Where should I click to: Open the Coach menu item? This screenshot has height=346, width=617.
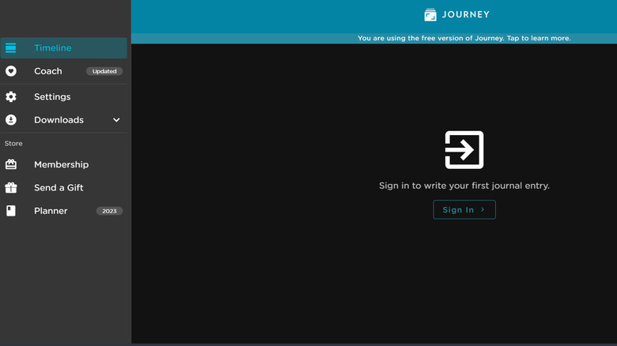tap(64, 71)
